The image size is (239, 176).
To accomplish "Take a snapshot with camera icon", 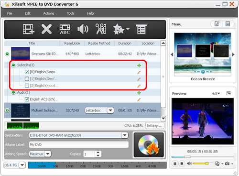I will 227,164.
